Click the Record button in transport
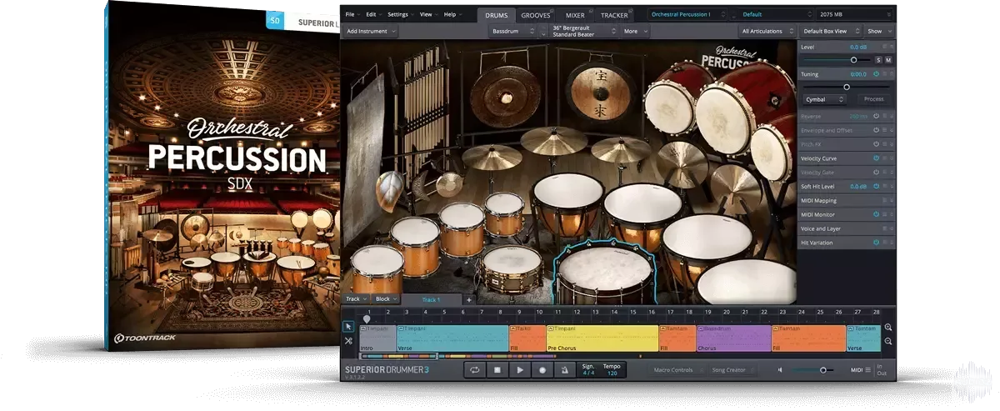Image resolution: width=1000 pixels, height=411 pixels. [542, 369]
